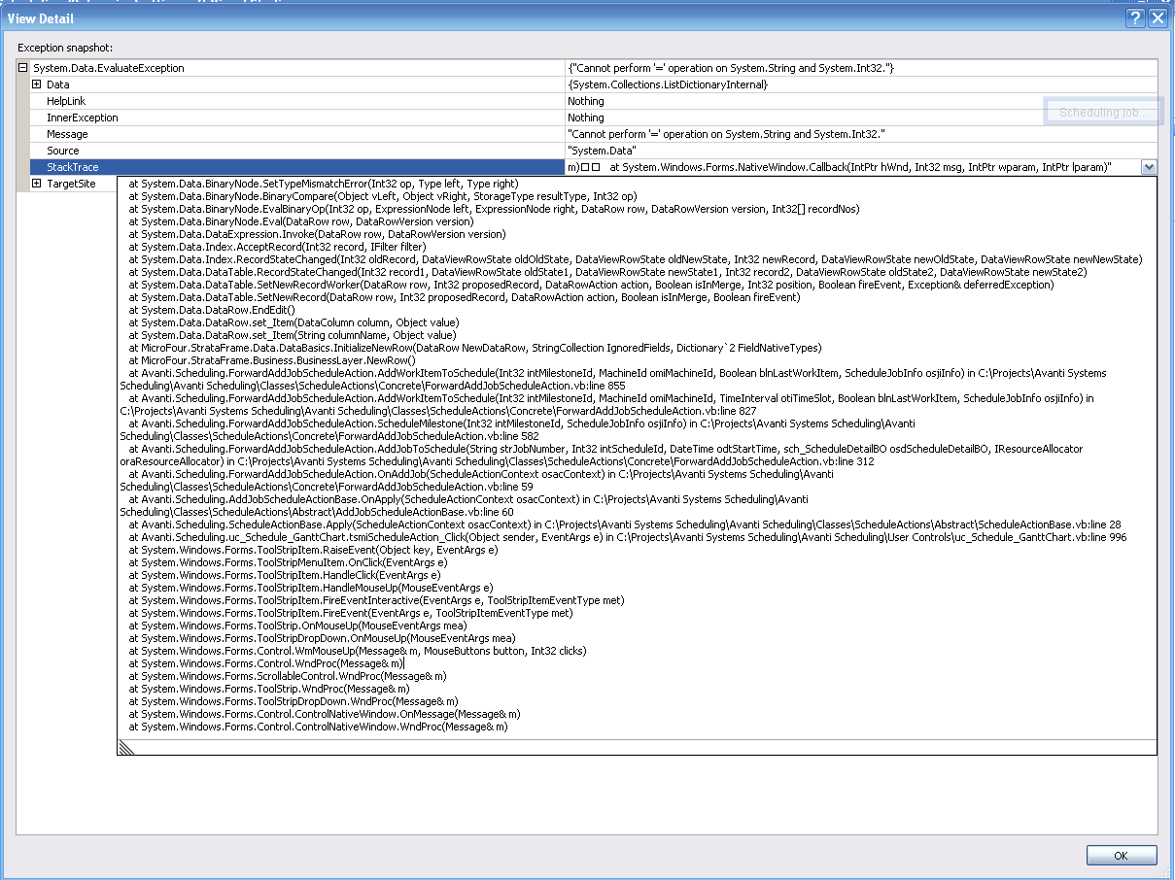Click the resize grip of stack trace popup
Image resolution: width=1175 pixels, height=880 pixels.
click(126, 747)
